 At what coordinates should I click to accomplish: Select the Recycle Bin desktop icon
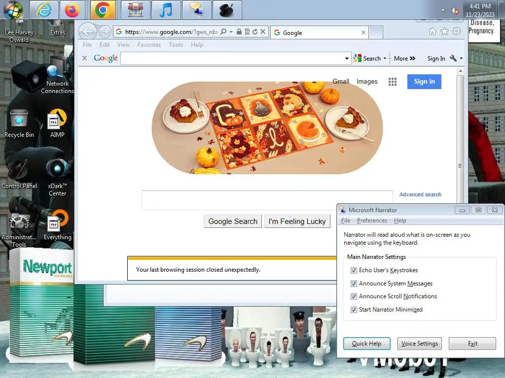pyautogui.click(x=19, y=124)
